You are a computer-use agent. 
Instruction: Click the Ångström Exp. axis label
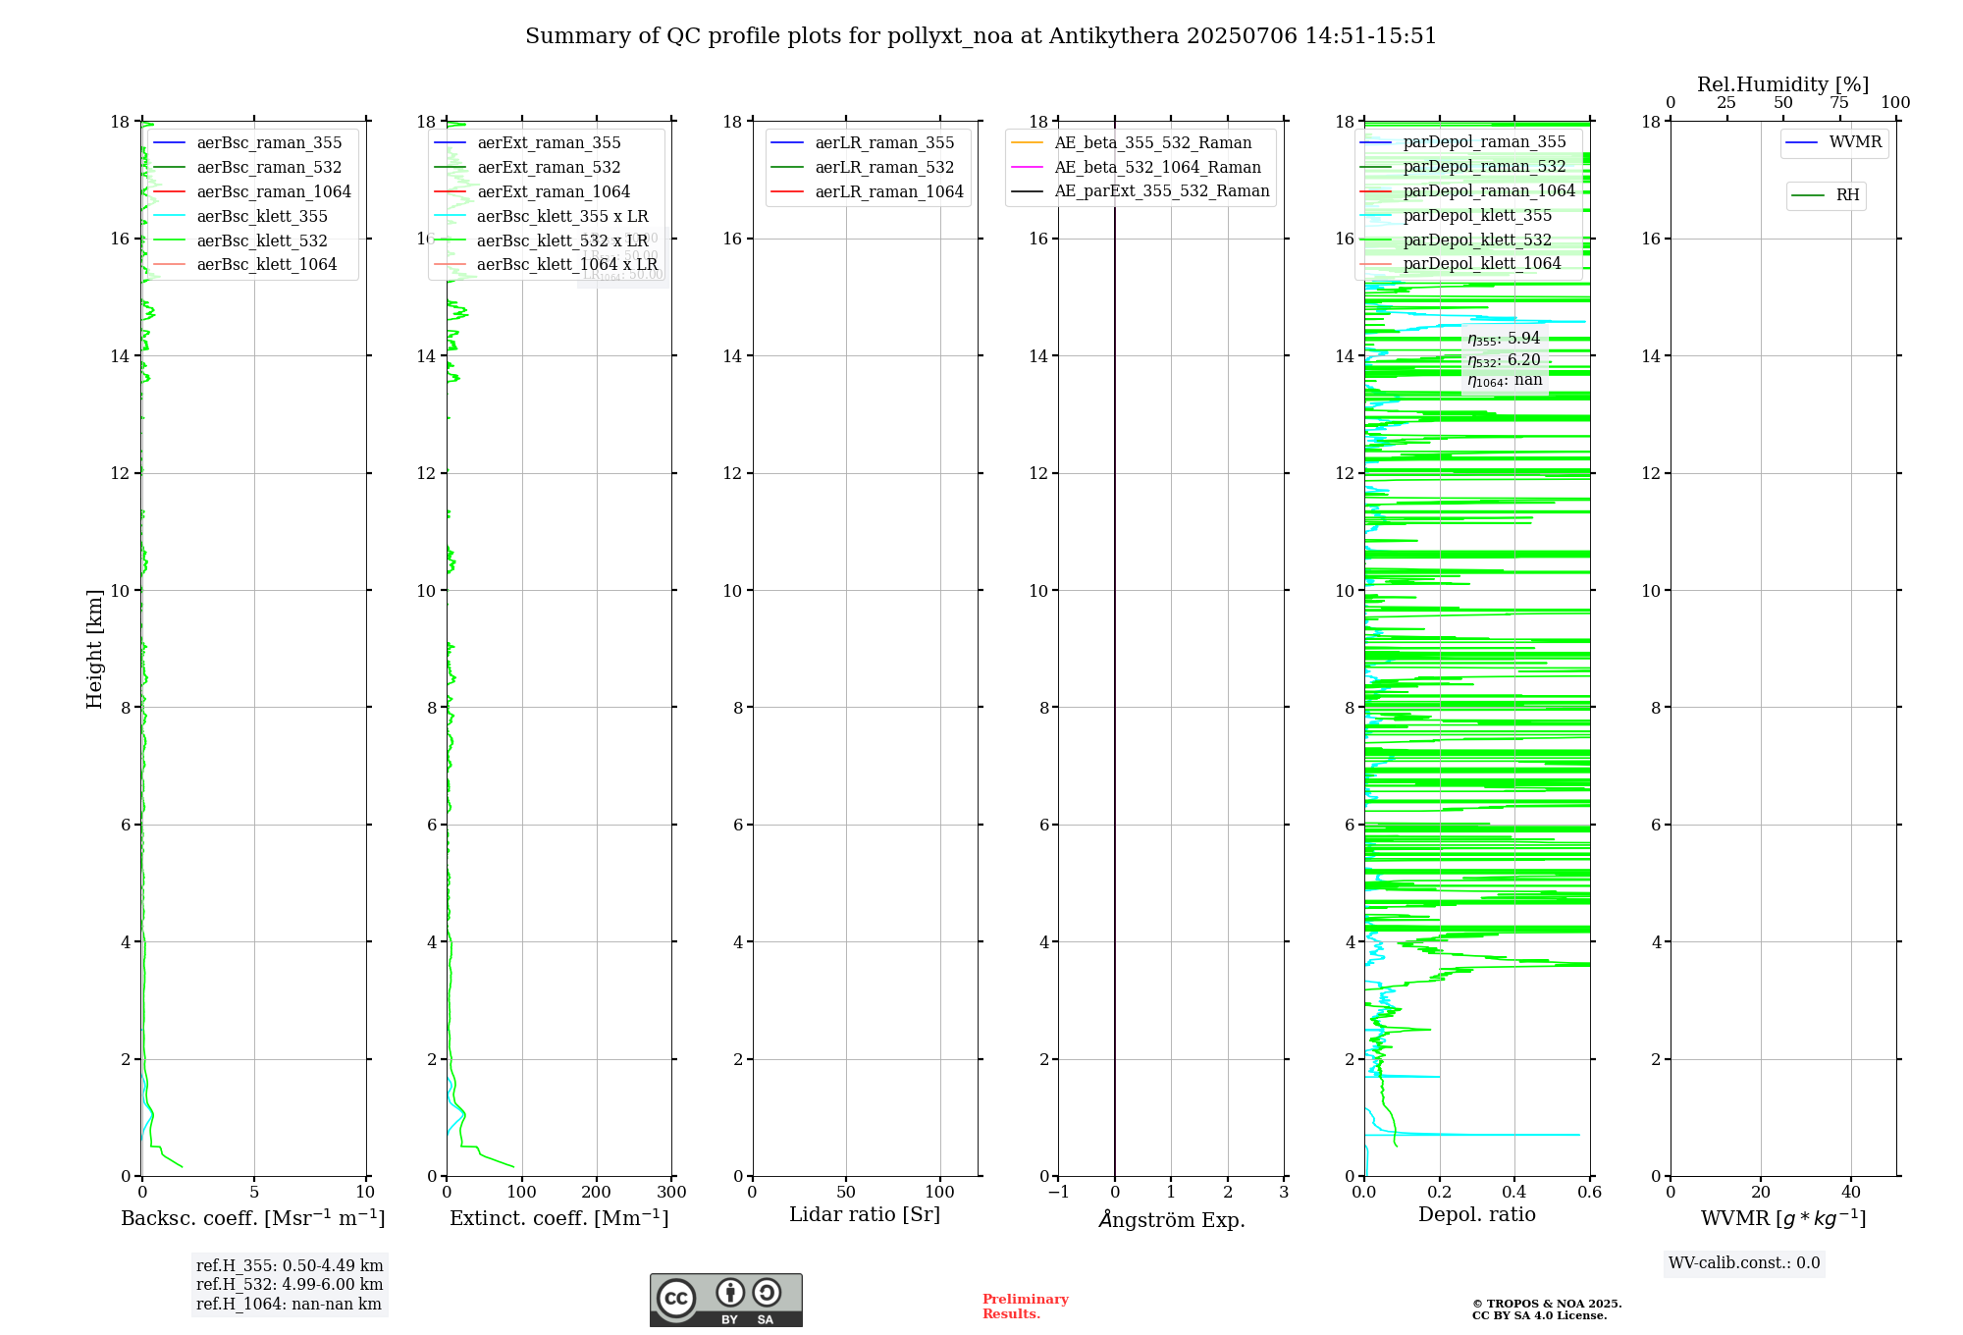click(1172, 1219)
